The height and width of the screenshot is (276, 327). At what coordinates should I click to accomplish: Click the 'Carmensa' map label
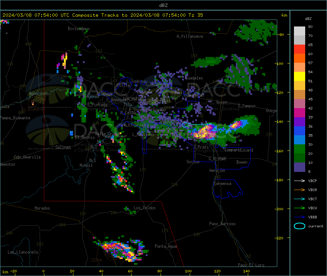[222, 184]
